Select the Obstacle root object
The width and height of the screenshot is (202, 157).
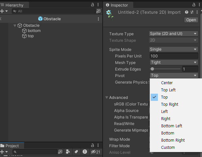[x=31, y=25]
